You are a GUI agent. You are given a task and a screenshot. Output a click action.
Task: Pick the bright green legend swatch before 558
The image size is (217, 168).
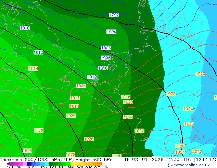(68, 164)
